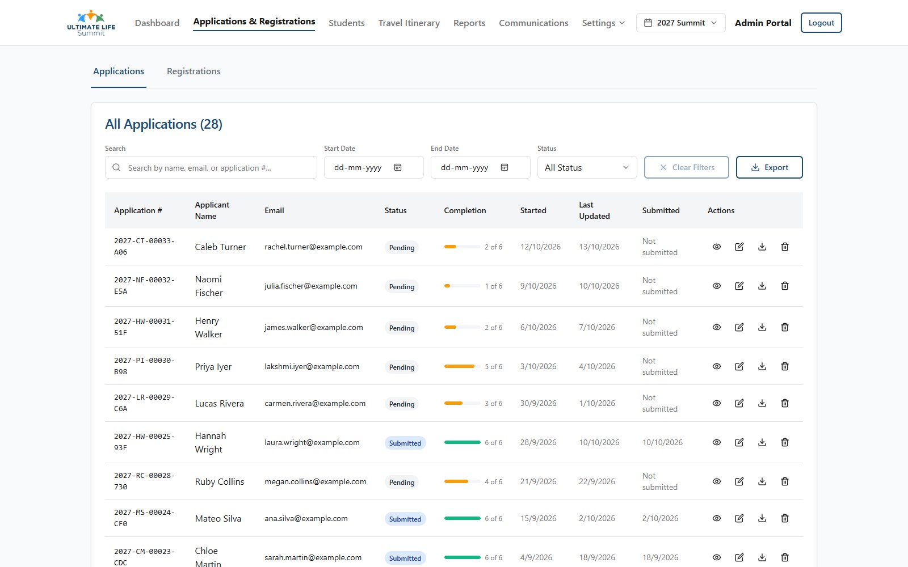
Task: Delete Priya Iyer's application
Action: [785, 366]
